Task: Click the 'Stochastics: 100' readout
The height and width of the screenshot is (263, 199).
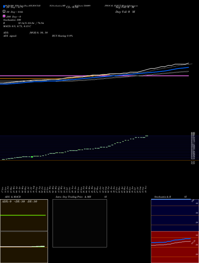Action: (x=12, y=20)
